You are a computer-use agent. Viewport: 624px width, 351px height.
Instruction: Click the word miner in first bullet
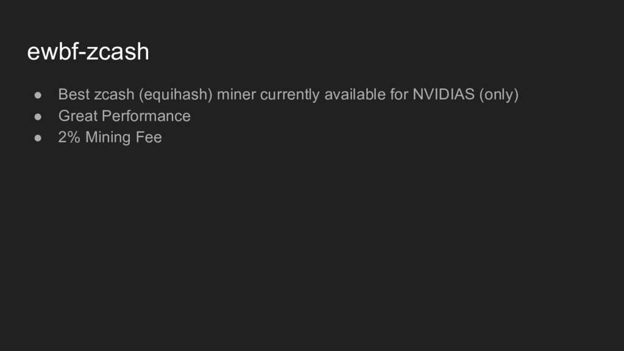[236, 94]
